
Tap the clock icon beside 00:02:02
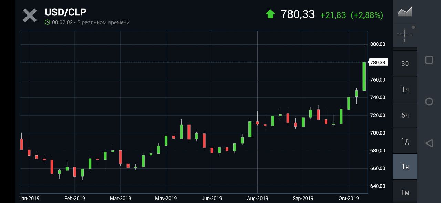click(47, 22)
